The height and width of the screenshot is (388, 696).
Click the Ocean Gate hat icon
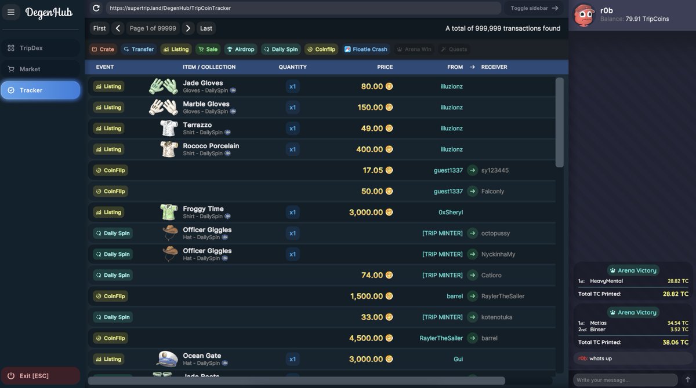pyautogui.click(x=167, y=359)
